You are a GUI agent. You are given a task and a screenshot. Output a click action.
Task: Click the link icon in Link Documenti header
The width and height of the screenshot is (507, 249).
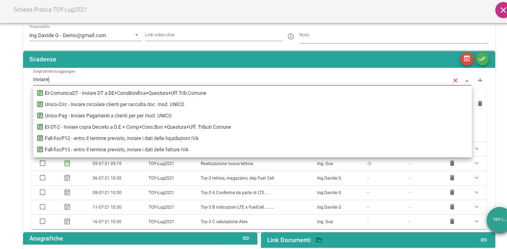click(484, 240)
